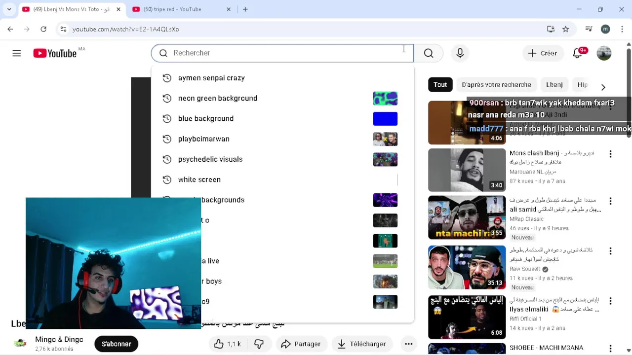Click the install app icon in the address bar
This screenshot has width=632, height=355.
click(551, 29)
